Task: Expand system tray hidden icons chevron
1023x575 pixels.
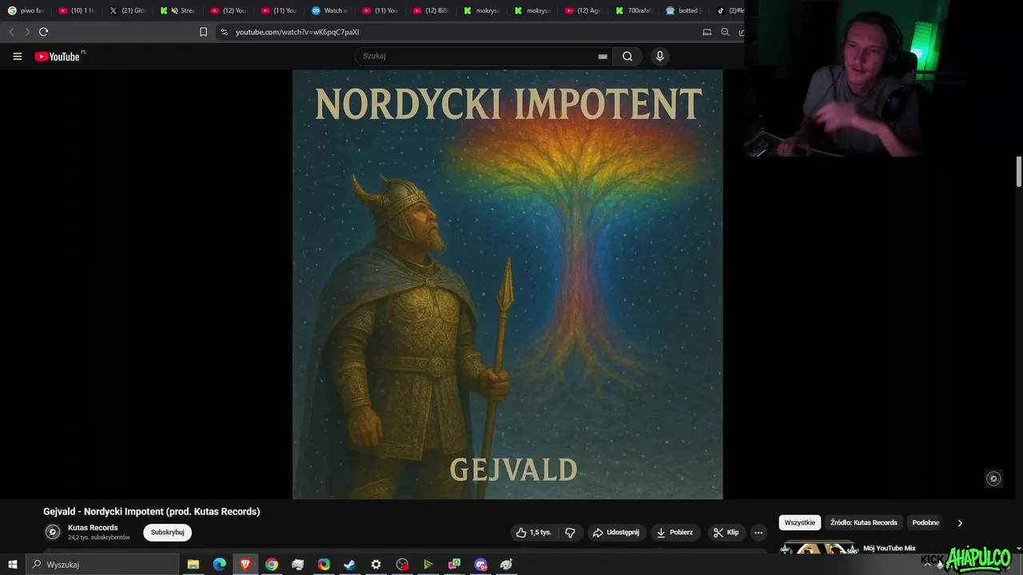Action: pos(927,565)
